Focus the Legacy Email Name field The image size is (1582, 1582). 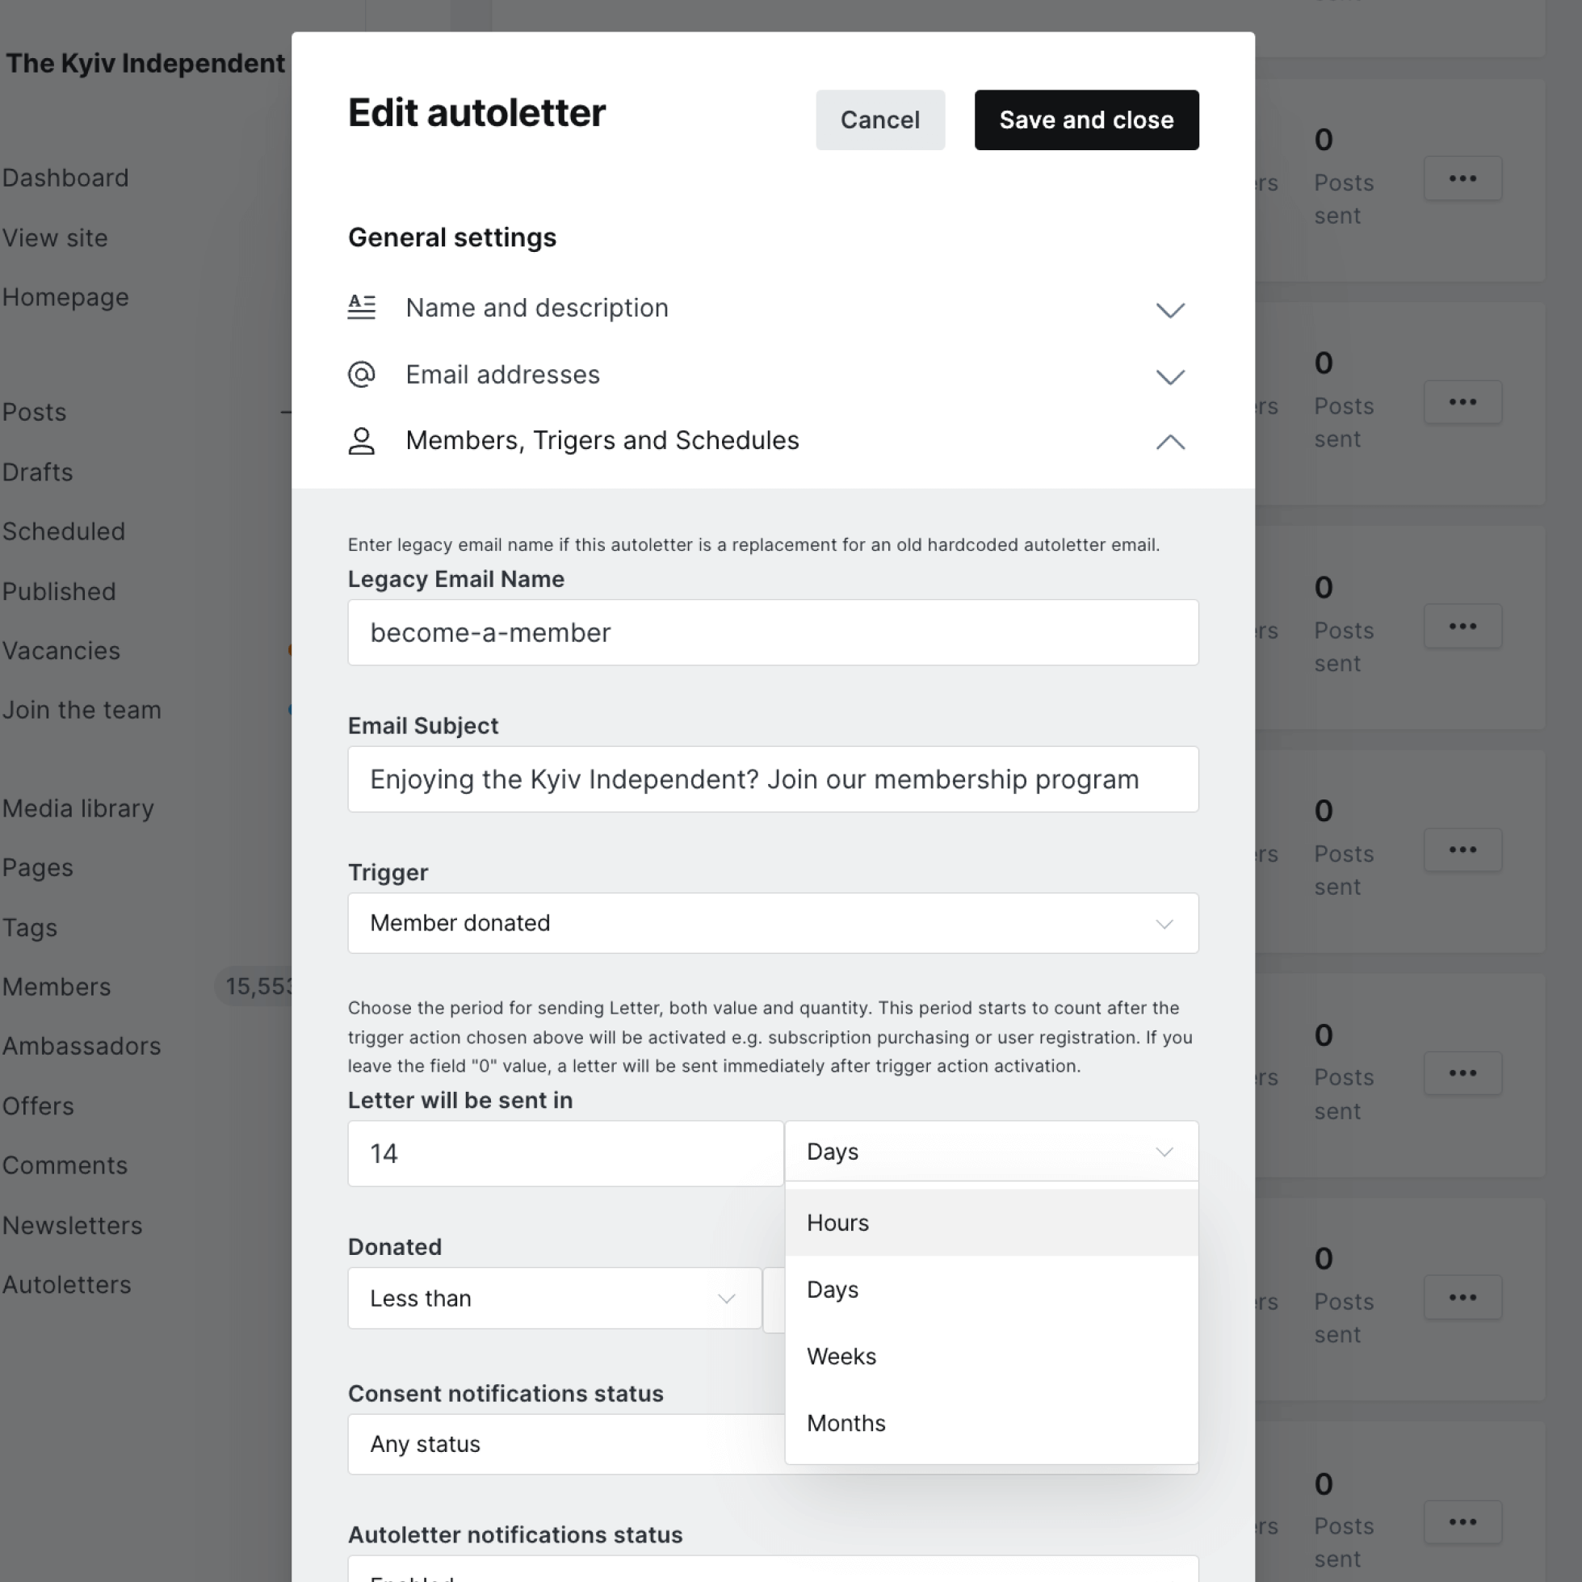tap(772, 632)
